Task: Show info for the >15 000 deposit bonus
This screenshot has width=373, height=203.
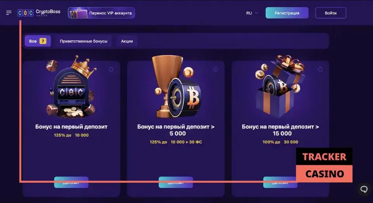Action: [x=320, y=69]
